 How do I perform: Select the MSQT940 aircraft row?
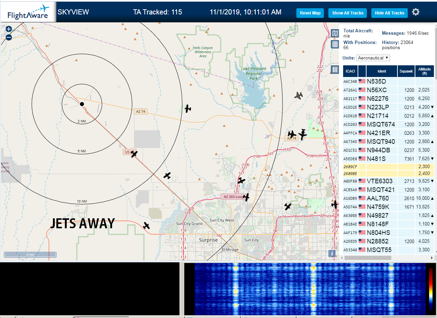tap(389, 142)
